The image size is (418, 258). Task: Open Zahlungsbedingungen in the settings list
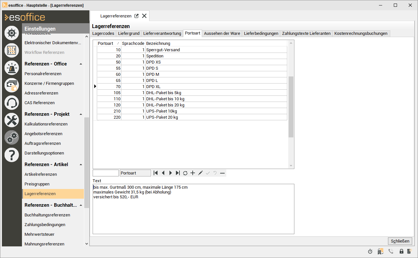click(45, 224)
